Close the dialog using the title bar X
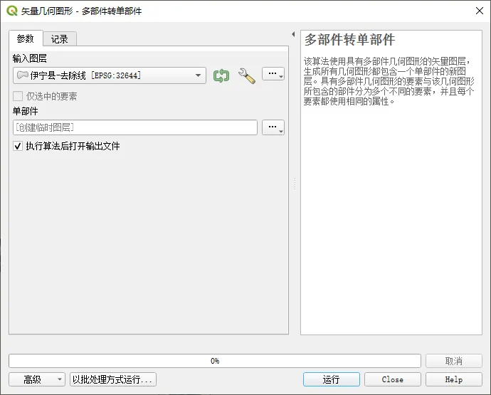This screenshot has height=395, width=491. (477, 10)
